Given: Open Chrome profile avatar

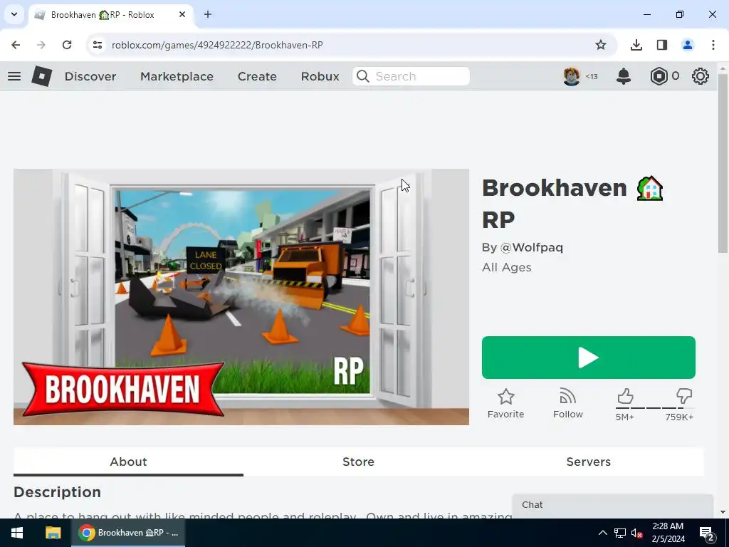Looking at the screenshot, I should 687,45.
